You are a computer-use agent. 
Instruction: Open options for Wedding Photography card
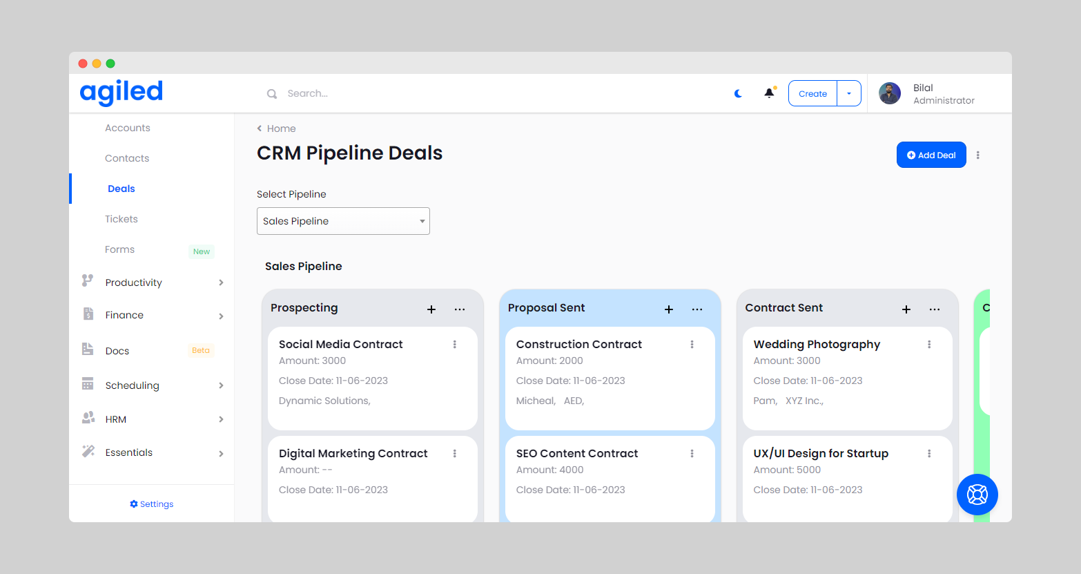tap(929, 344)
